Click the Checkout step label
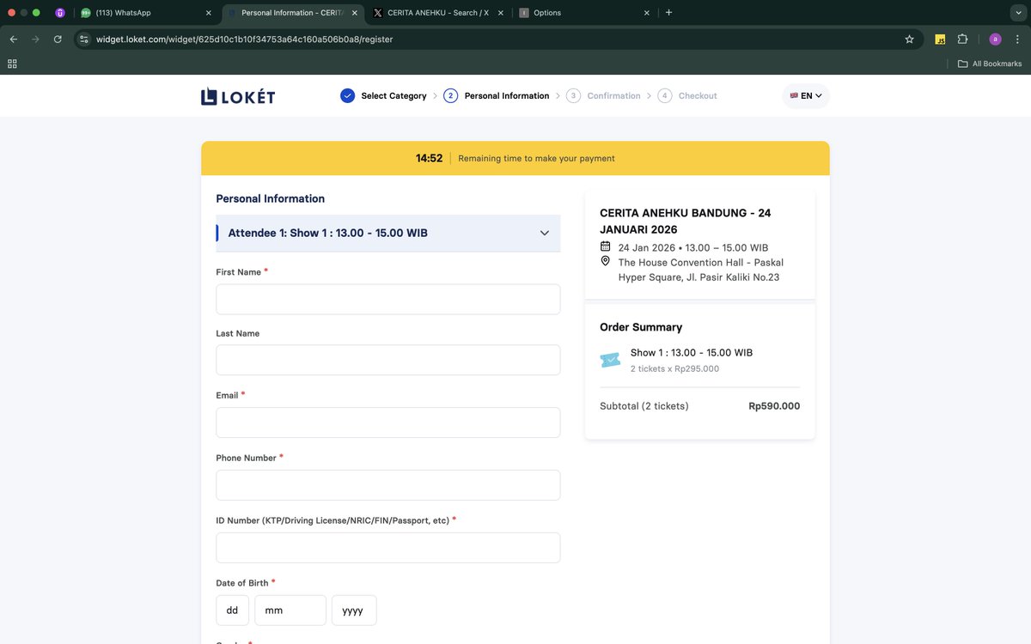1031x644 pixels. click(698, 96)
